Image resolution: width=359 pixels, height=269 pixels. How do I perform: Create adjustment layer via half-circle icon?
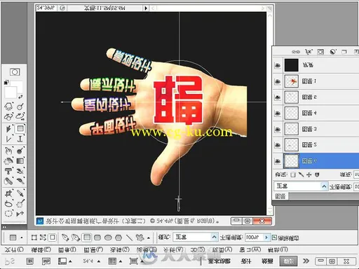(x=333, y=52)
